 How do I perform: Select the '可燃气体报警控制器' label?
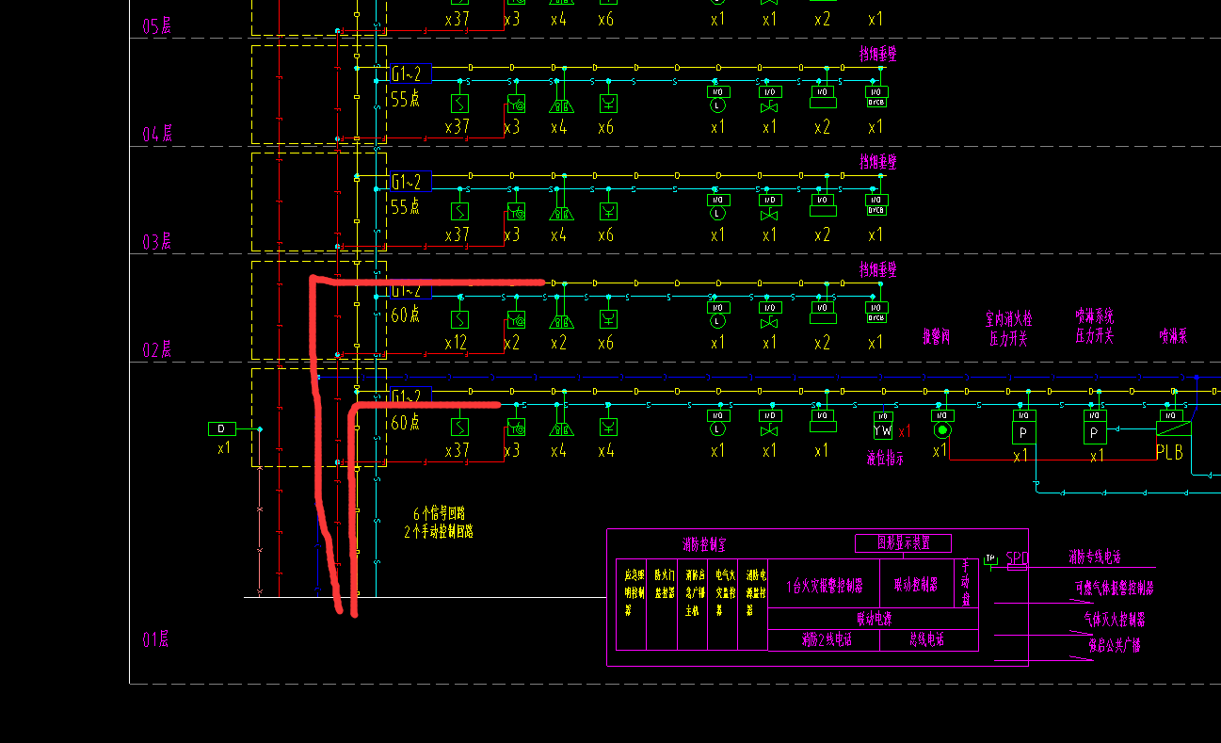point(1114,589)
